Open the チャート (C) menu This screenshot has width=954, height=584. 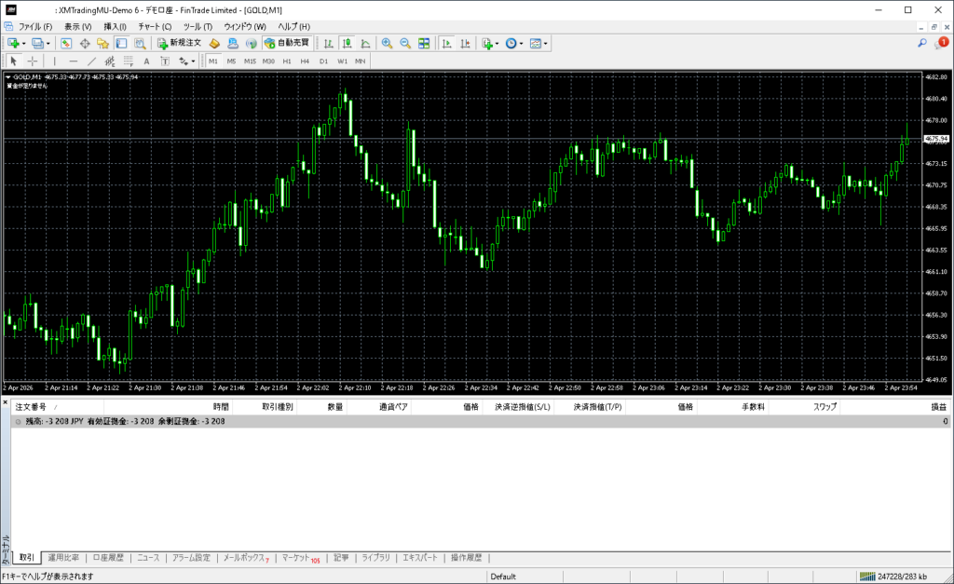click(x=155, y=27)
